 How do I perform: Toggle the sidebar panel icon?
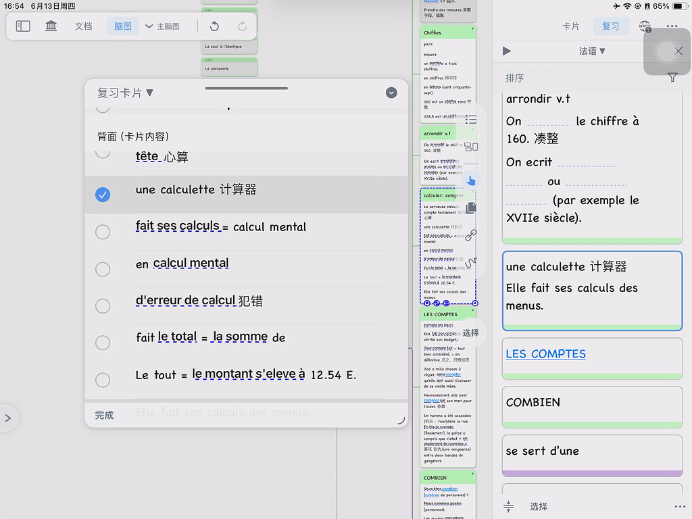[23, 26]
